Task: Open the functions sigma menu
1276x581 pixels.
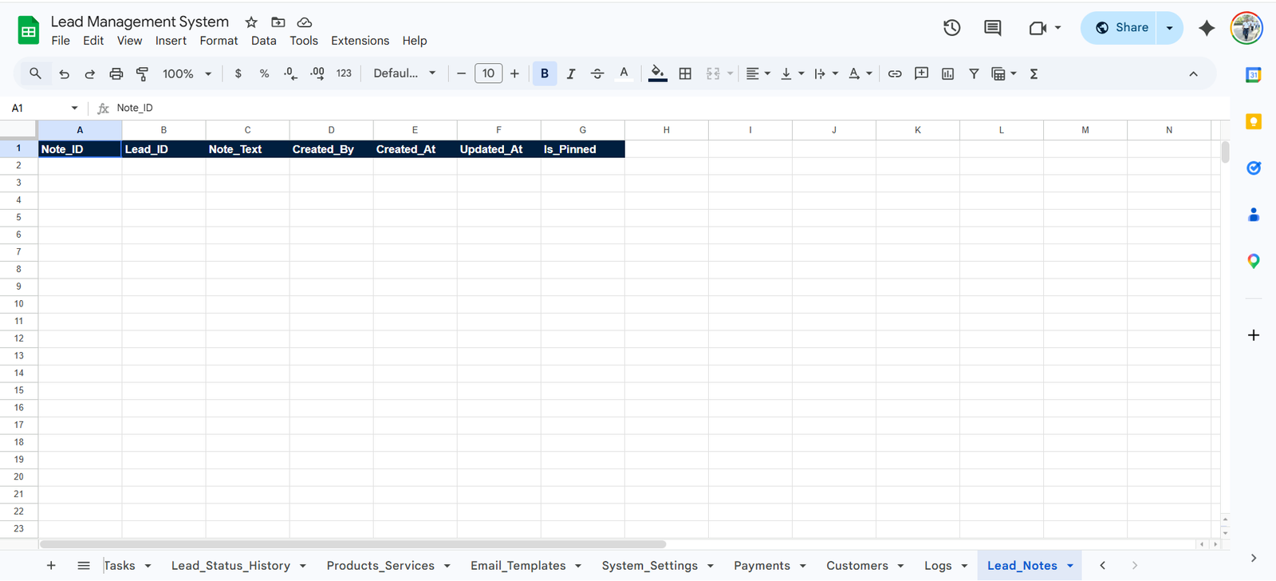Action: tap(1034, 73)
